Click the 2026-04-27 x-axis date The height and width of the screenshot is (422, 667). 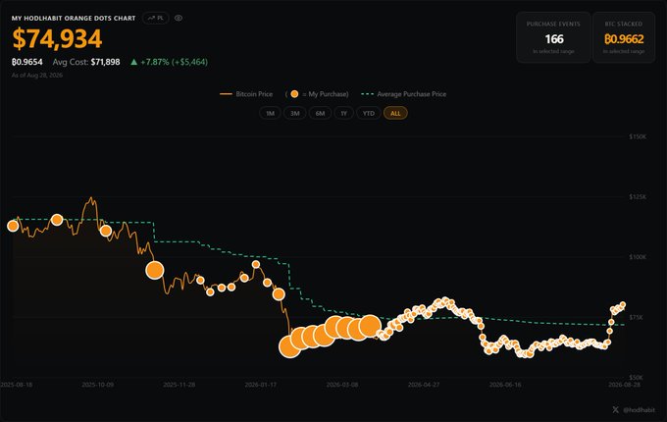[x=424, y=385]
